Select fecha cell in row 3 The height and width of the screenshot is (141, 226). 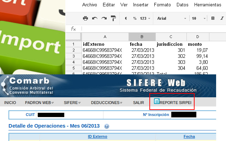click(x=142, y=56)
